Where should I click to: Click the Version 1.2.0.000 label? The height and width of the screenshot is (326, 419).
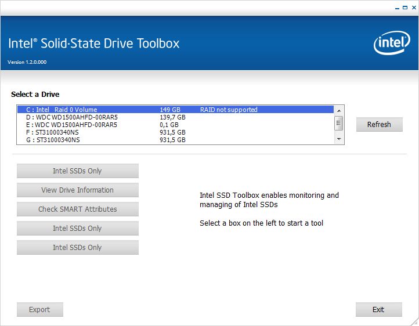(27, 62)
